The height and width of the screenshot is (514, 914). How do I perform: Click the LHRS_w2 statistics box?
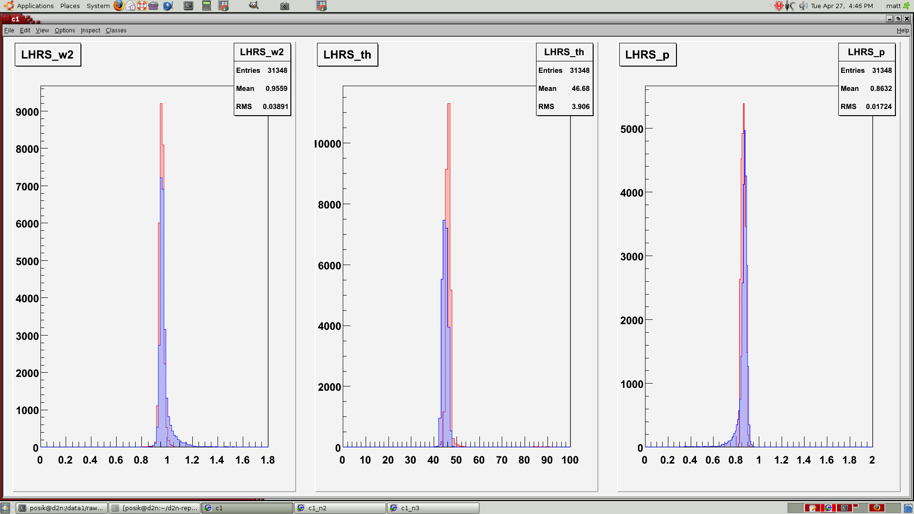[x=262, y=79]
